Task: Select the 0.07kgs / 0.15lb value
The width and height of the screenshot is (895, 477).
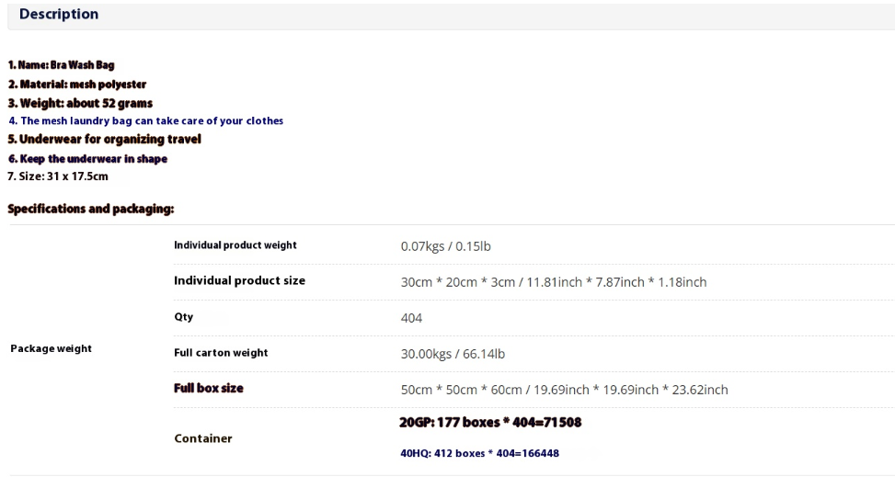Action: 446,246
